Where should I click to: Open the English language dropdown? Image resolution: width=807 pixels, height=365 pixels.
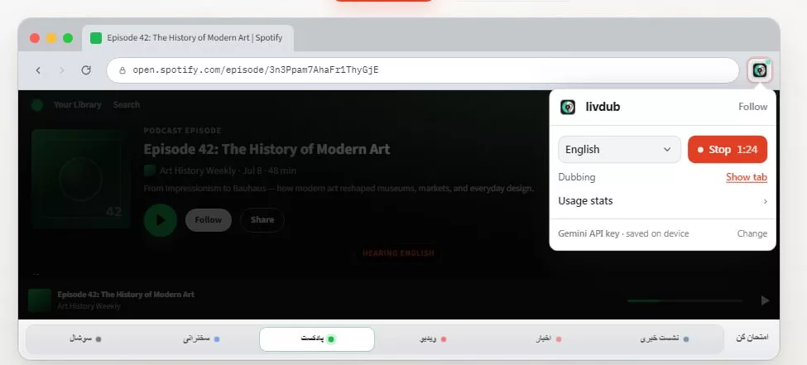click(x=620, y=149)
